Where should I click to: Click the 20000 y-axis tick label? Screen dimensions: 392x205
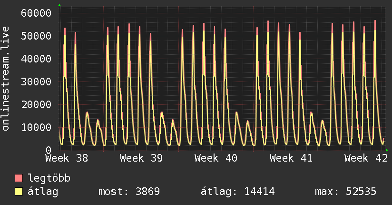pos(36,104)
